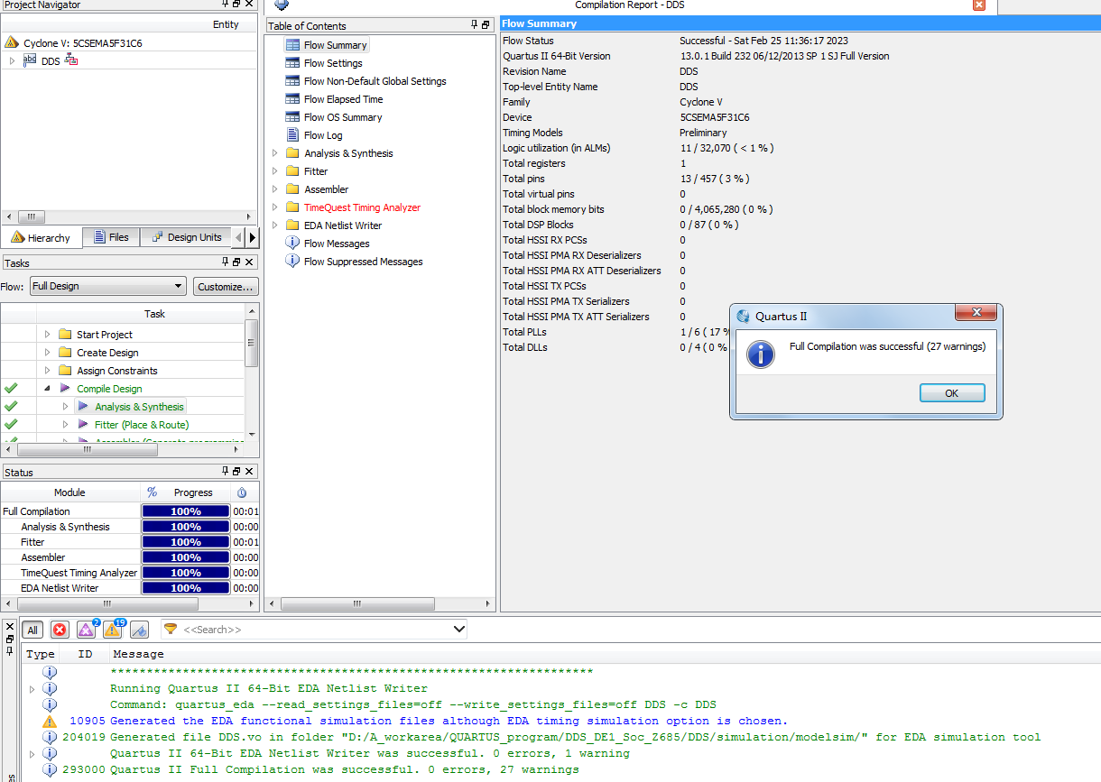1101x782 pixels.
Task: Open Flow OS Summary report
Action: coord(342,117)
